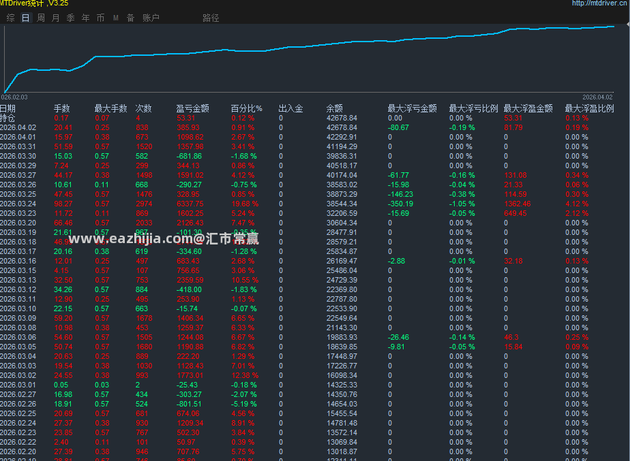
Task: Open the 账户 account tab
Action: (151, 18)
